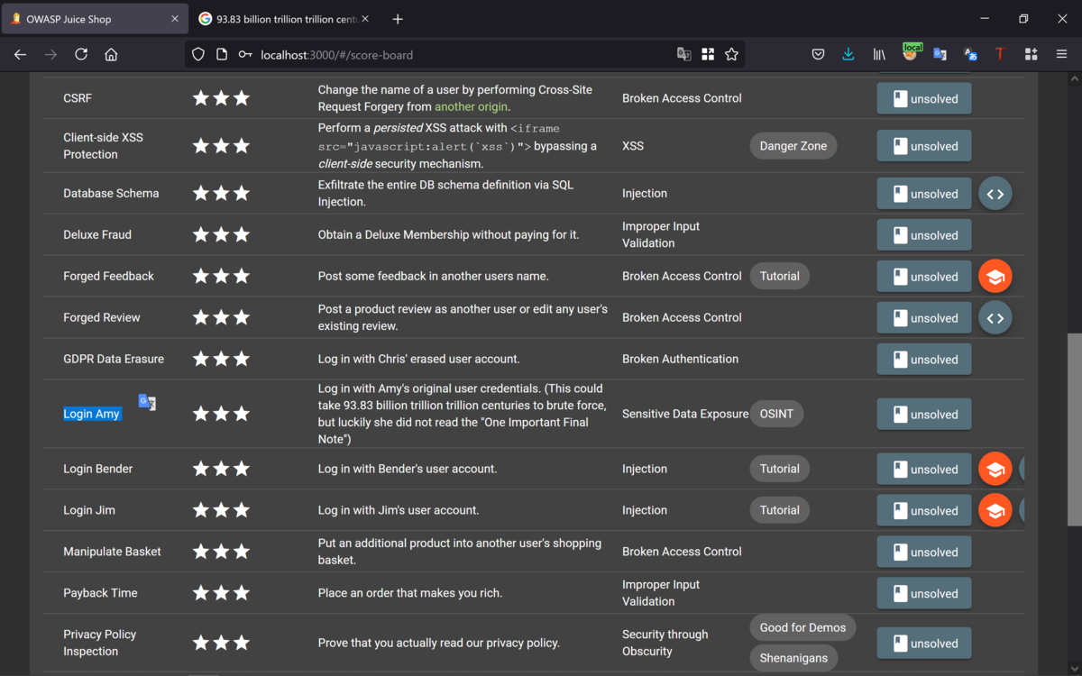The height and width of the screenshot is (676, 1082).
Task: Bookmark this page with the star icon
Action: pyautogui.click(x=731, y=54)
